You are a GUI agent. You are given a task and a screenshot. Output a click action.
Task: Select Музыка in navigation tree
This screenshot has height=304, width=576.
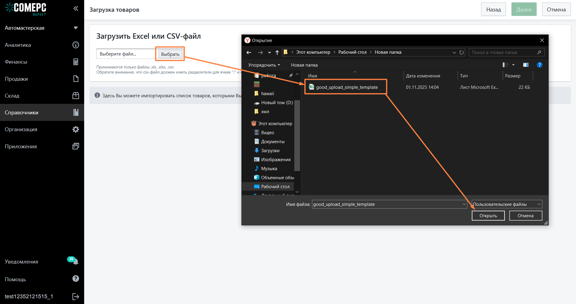(269, 169)
